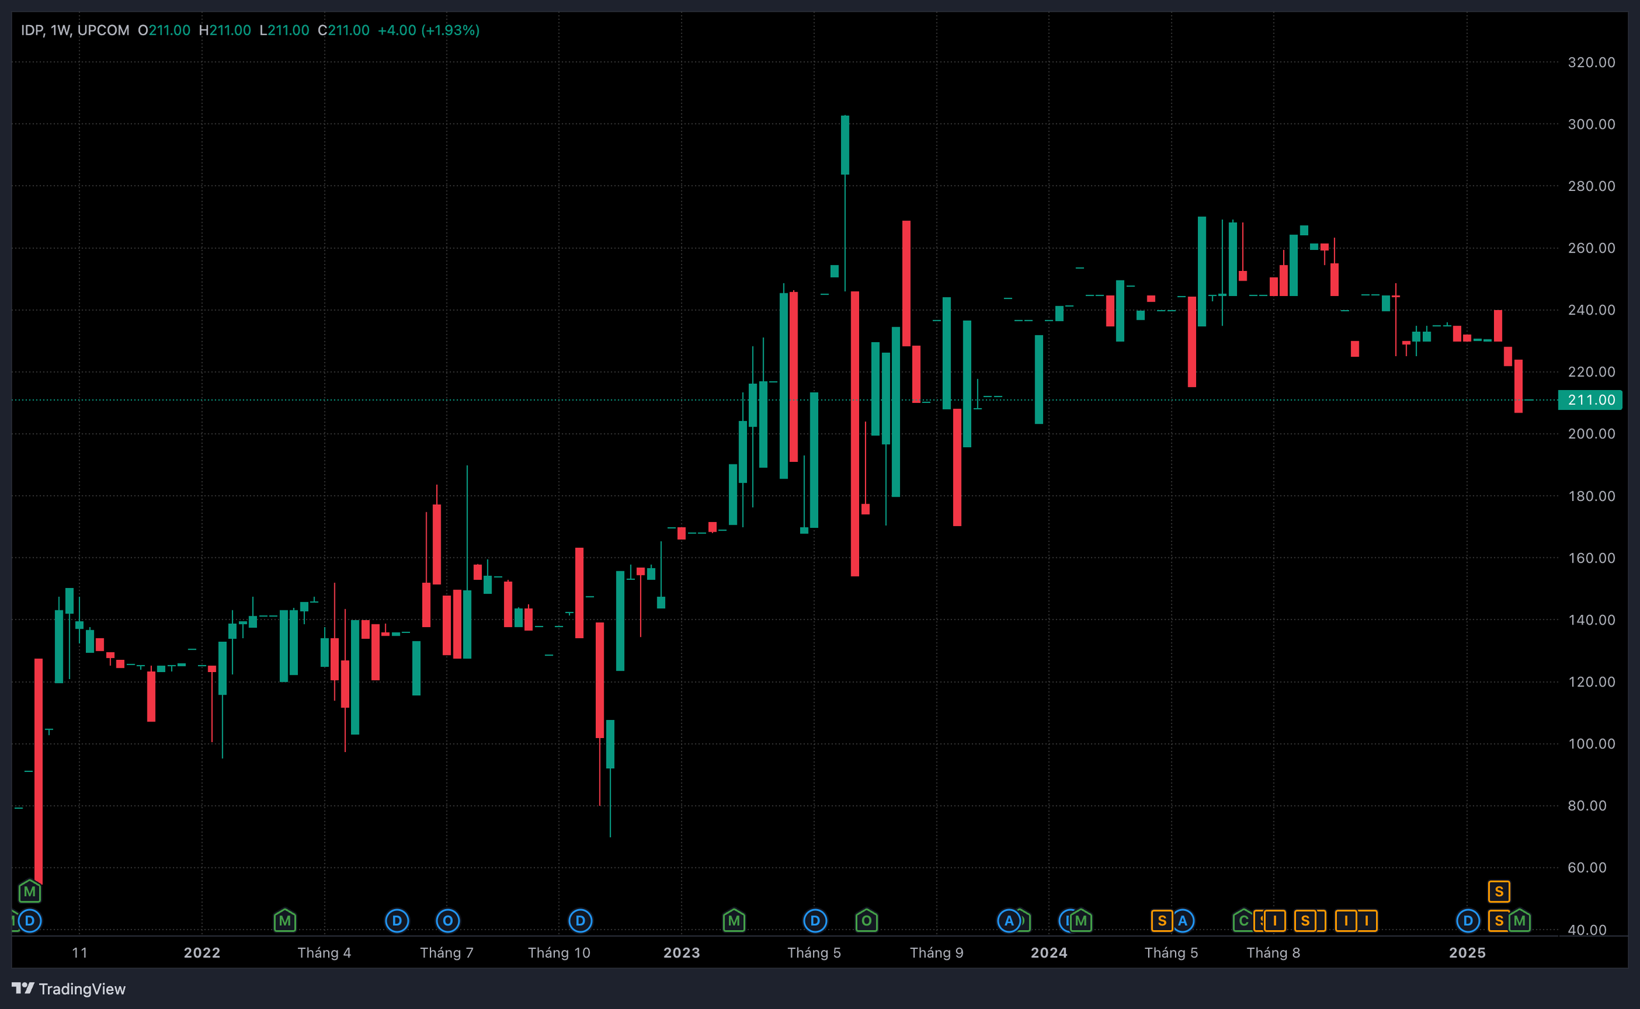Click the last orange I marker before 2025
Image resolution: width=1640 pixels, height=1009 pixels.
[1366, 921]
